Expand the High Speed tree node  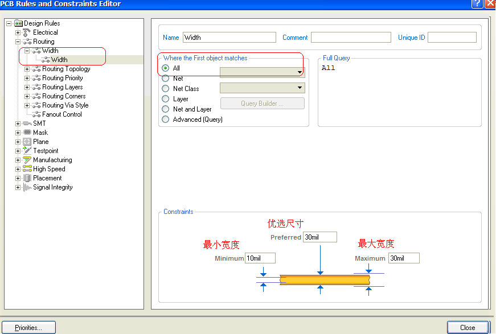[x=18, y=169]
